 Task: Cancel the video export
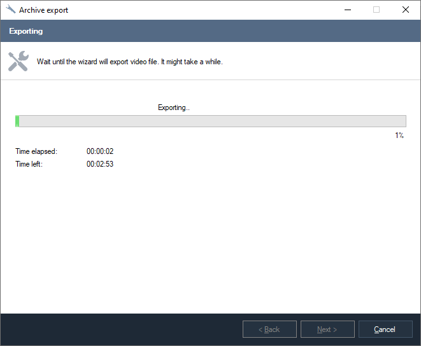385,329
